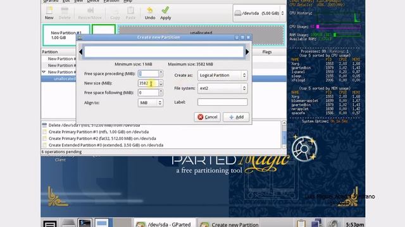Click the Add button in the dialog
Viewport: 405px width, 227px height.
[236, 117]
